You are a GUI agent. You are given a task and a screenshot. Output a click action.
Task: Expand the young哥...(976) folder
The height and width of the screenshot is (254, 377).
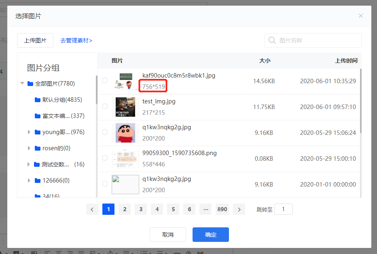click(29, 132)
